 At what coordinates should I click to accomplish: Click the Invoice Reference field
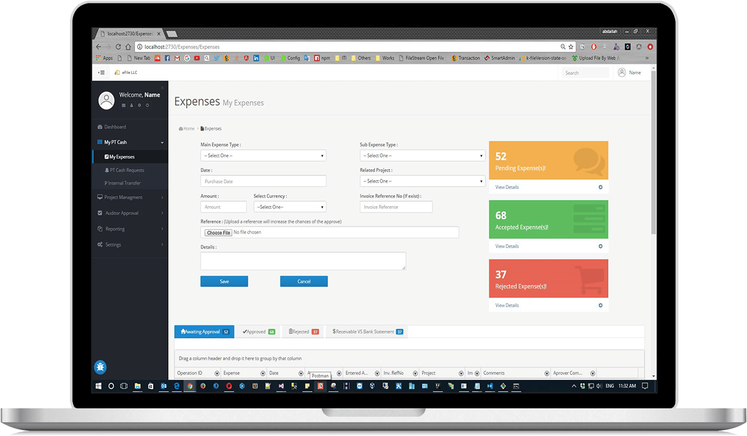click(396, 207)
